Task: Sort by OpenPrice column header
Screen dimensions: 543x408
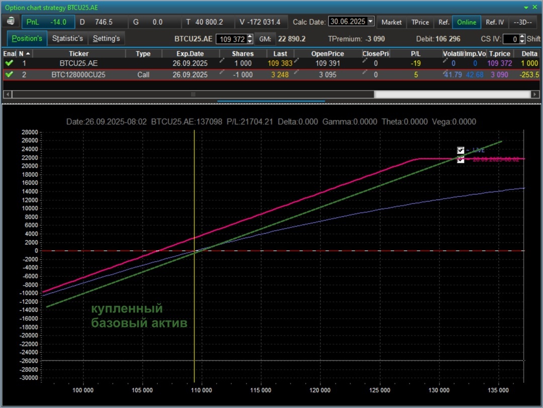Action: 327,54
